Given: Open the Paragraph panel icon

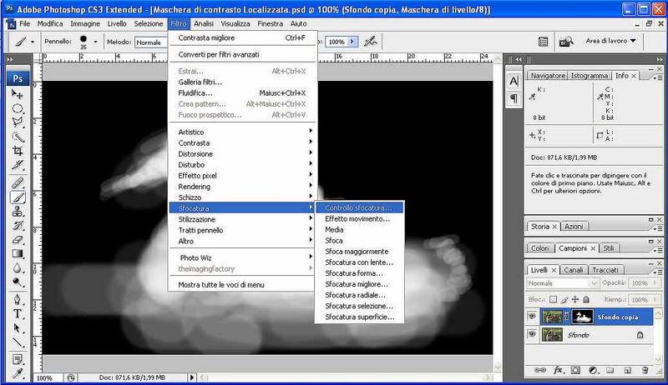Looking at the screenshot, I should [x=514, y=98].
